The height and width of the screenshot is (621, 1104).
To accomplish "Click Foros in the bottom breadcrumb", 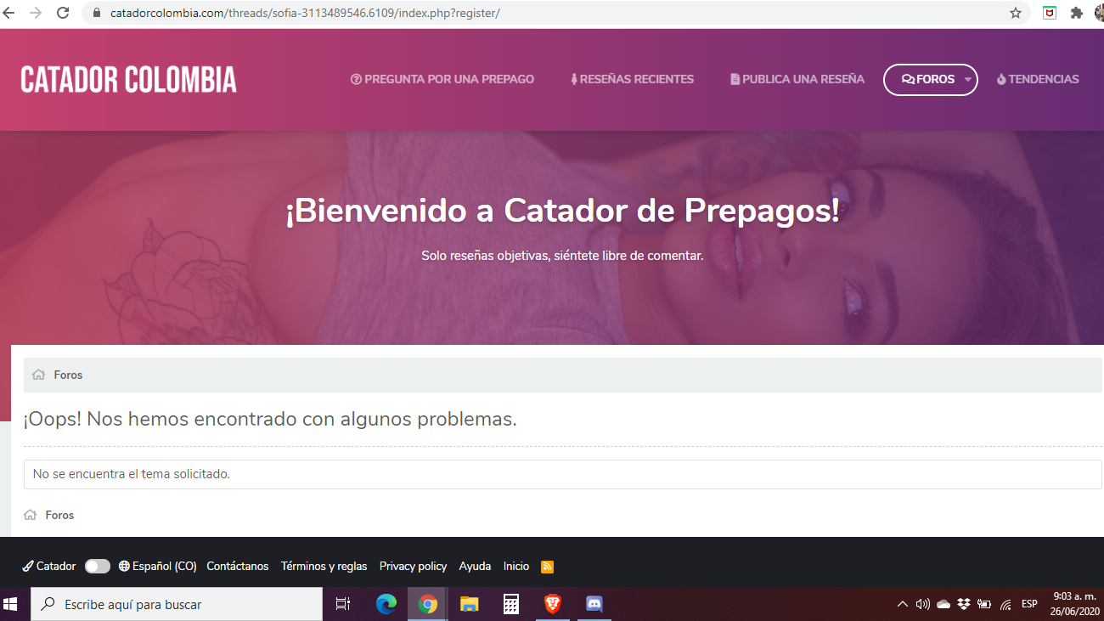I will (x=59, y=515).
